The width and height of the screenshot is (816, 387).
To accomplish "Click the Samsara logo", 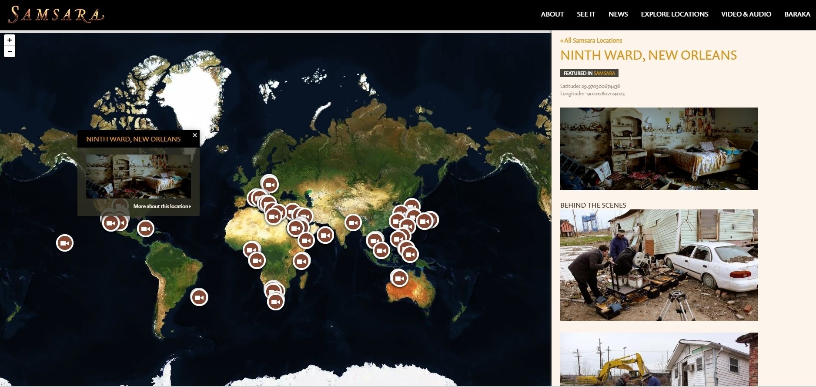I will pos(56,14).
